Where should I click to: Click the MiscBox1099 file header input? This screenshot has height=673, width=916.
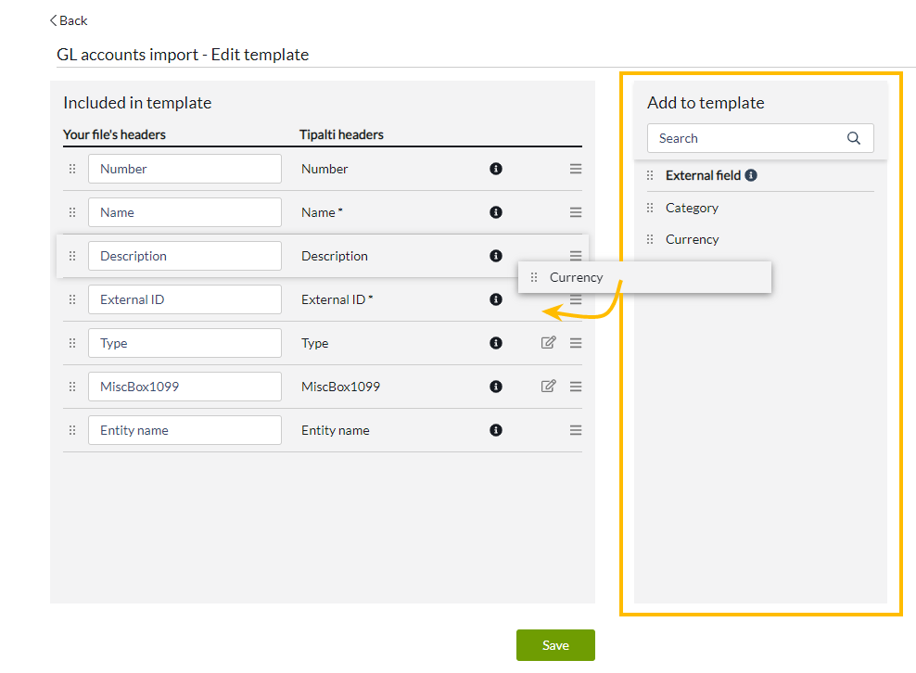coord(184,387)
